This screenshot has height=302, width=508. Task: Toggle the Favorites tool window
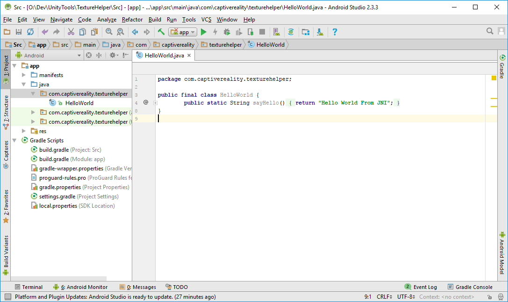click(6, 206)
